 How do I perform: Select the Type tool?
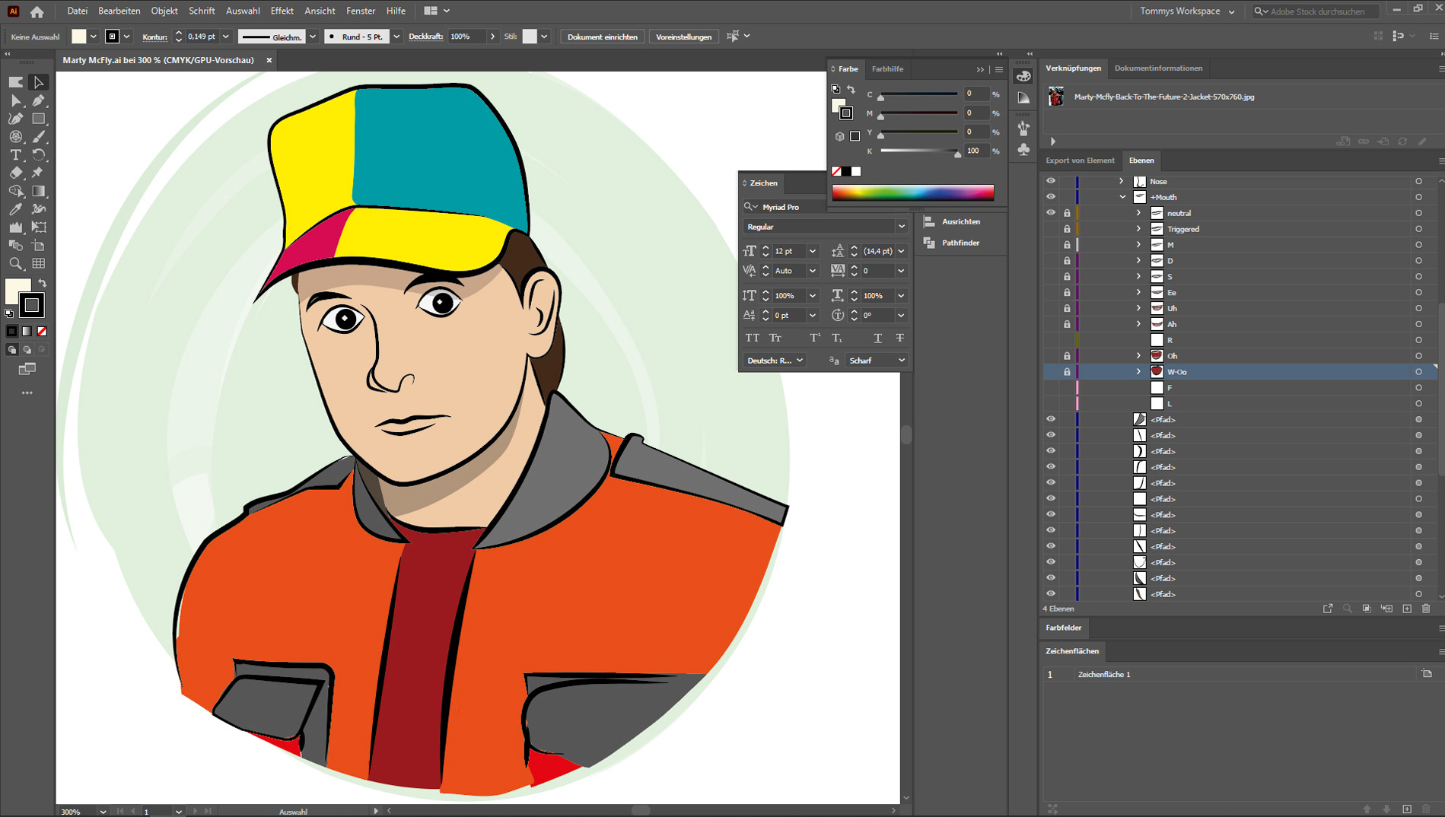(x=16, y=154)
